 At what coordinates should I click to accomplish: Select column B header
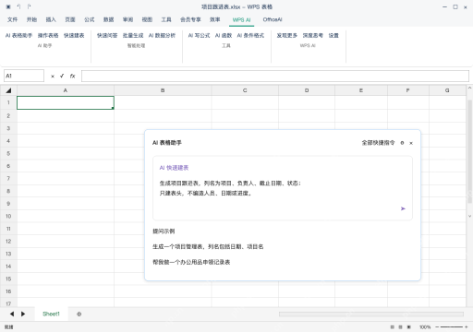click(x=163, y=90)
